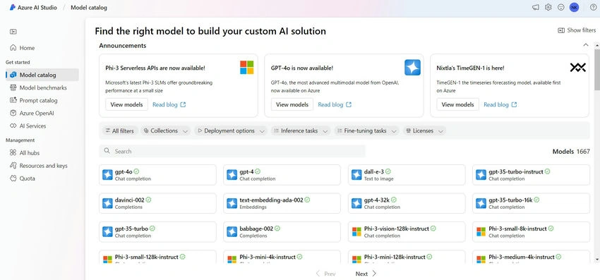The width and height of the screenshot is (600, 280).
Task: Click the gpt-4o model icon
Action: (x=107, y=175)
